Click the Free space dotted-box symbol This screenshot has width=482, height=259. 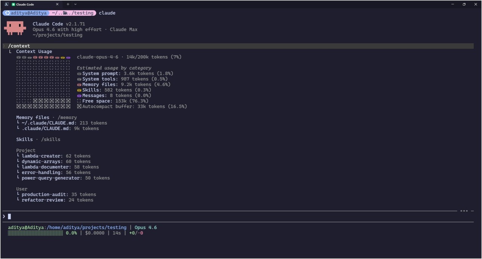tap(79, 101)
